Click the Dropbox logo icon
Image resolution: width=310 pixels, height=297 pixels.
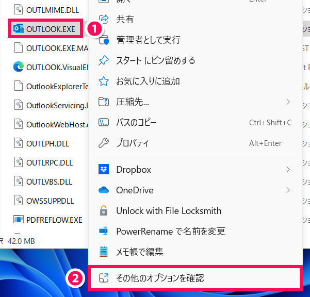pyautogui.click(x=104, y=169)
